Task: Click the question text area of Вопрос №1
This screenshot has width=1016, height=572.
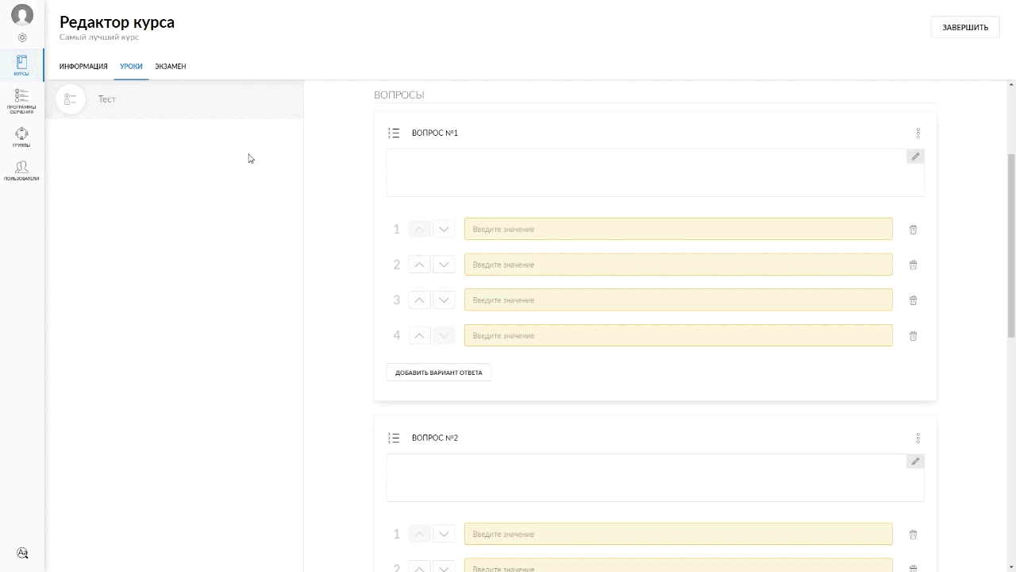Action: (656, 172)
